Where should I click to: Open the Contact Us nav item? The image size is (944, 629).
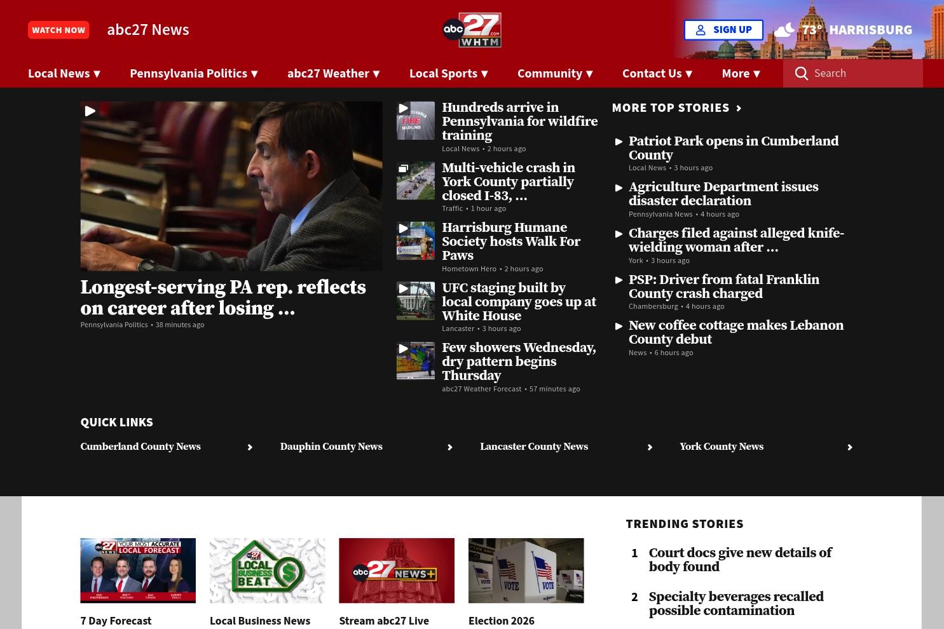(x=652, y=73)
